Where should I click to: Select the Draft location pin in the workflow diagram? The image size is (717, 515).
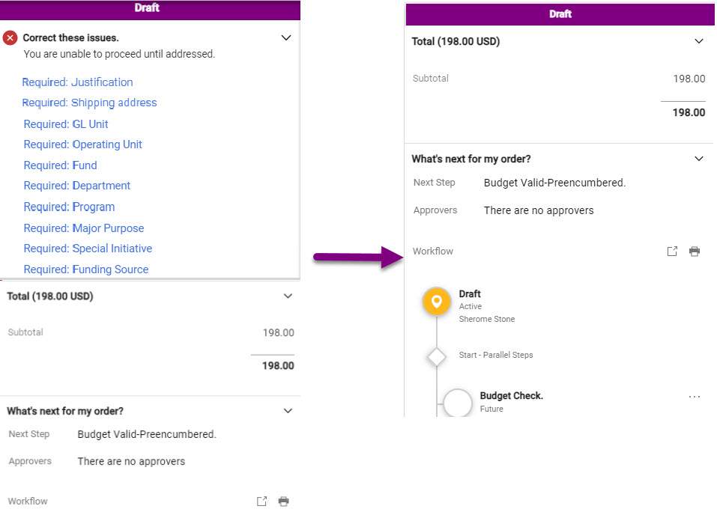point(437,301)
